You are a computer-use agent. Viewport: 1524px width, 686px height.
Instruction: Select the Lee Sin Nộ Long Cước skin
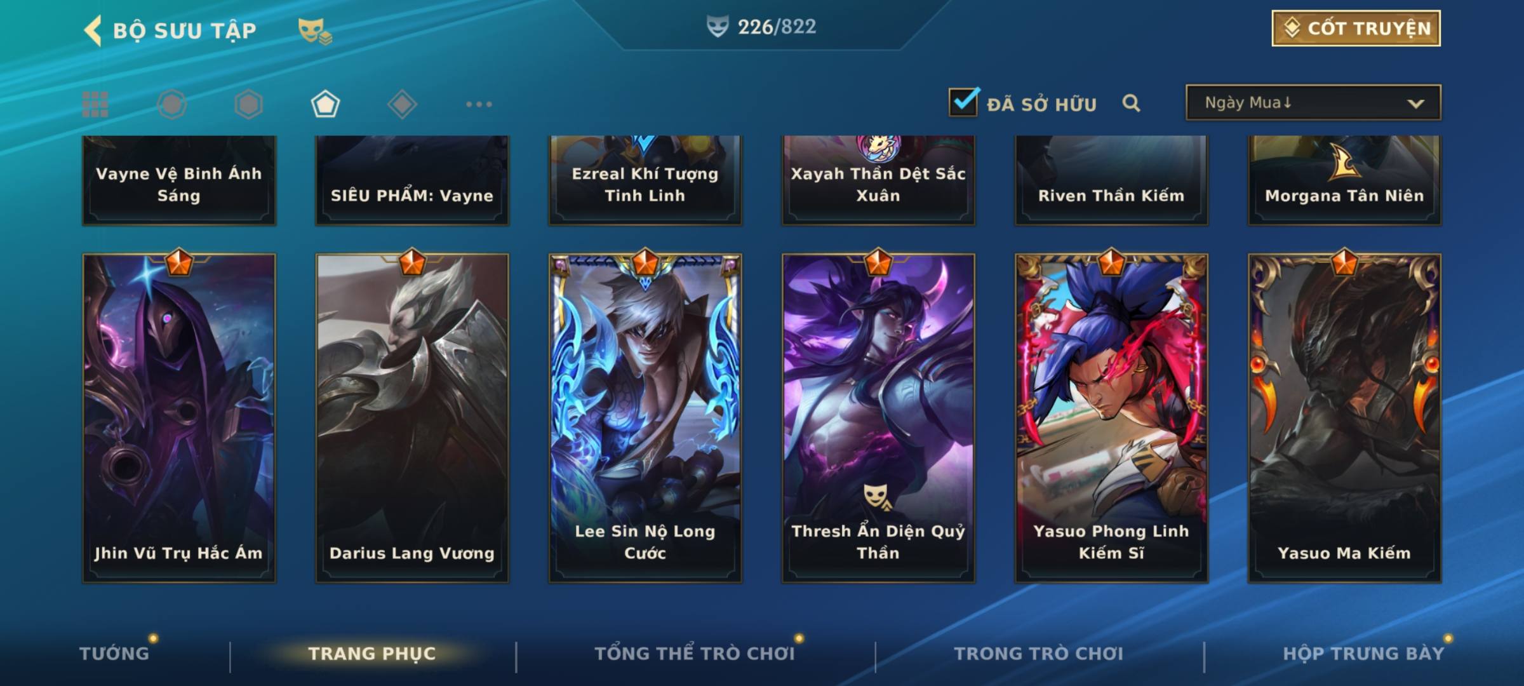tap(645, 418)
